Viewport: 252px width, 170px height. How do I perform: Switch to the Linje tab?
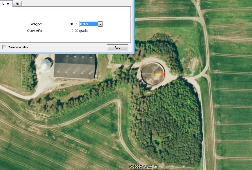(6, 3)
